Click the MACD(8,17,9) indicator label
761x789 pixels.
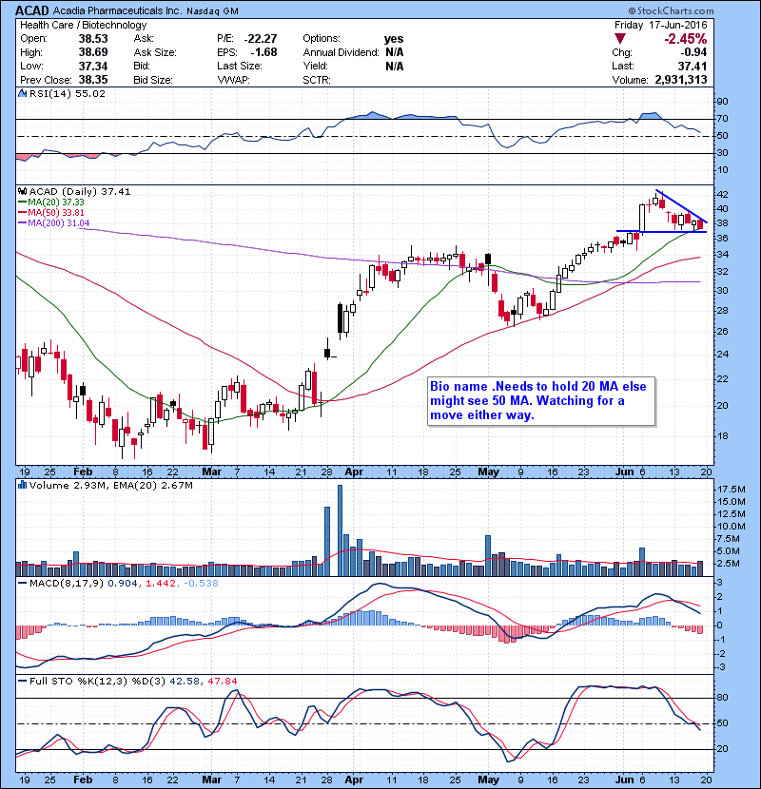(67, 584)
